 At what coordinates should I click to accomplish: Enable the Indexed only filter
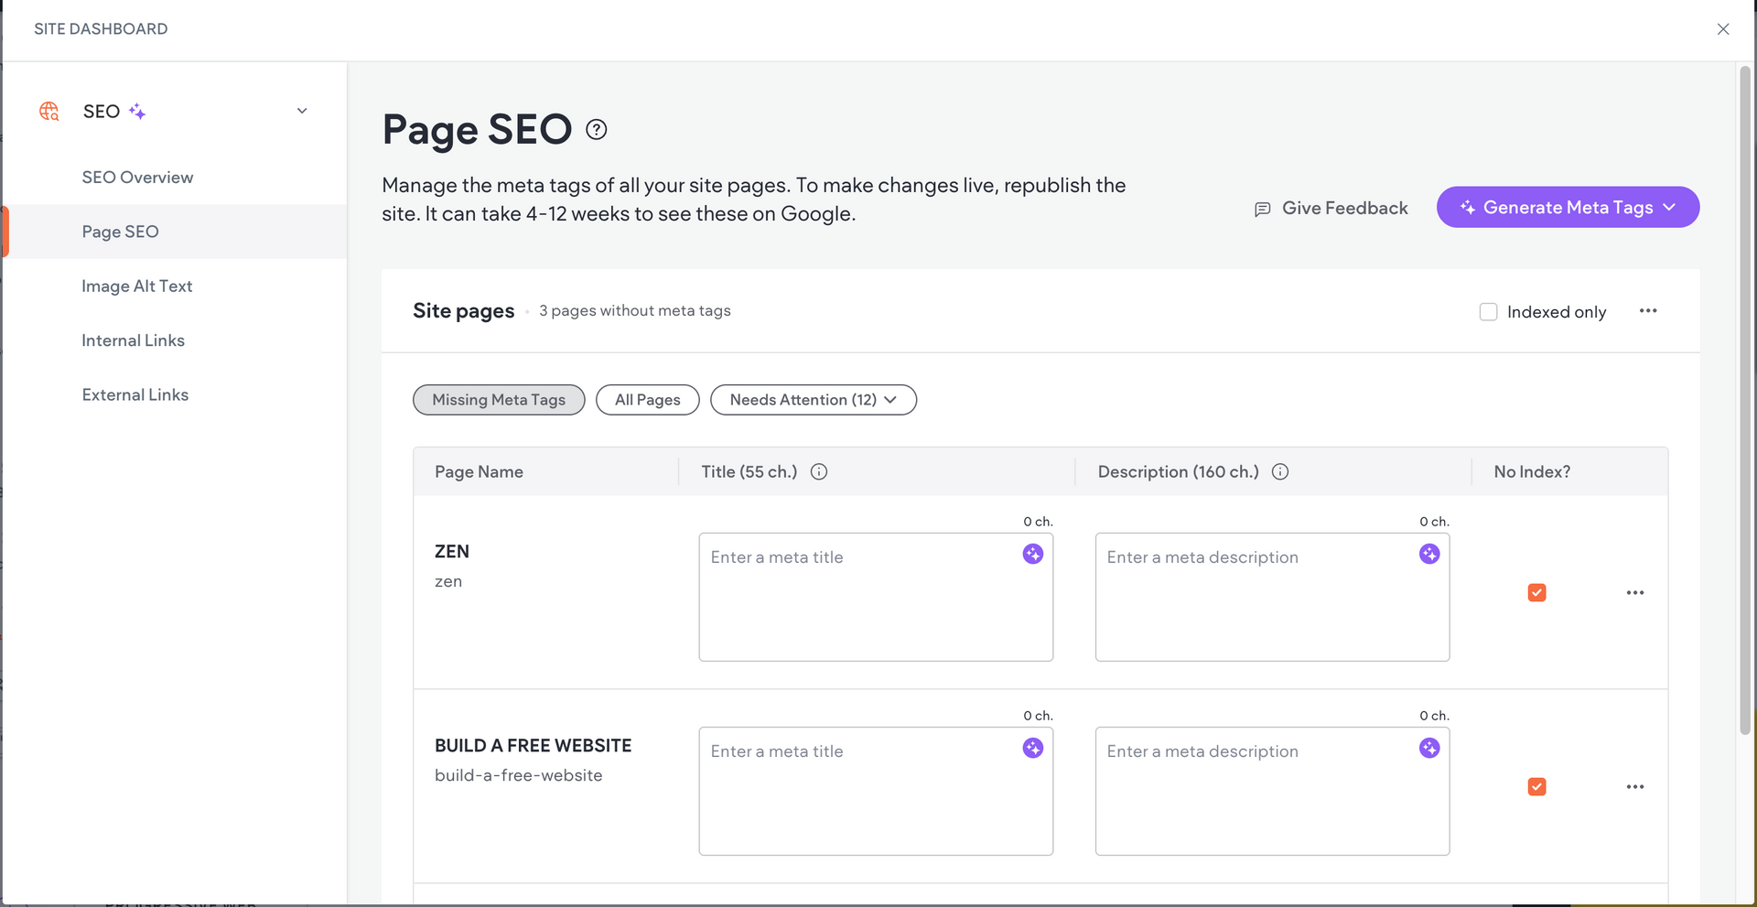1488,311
